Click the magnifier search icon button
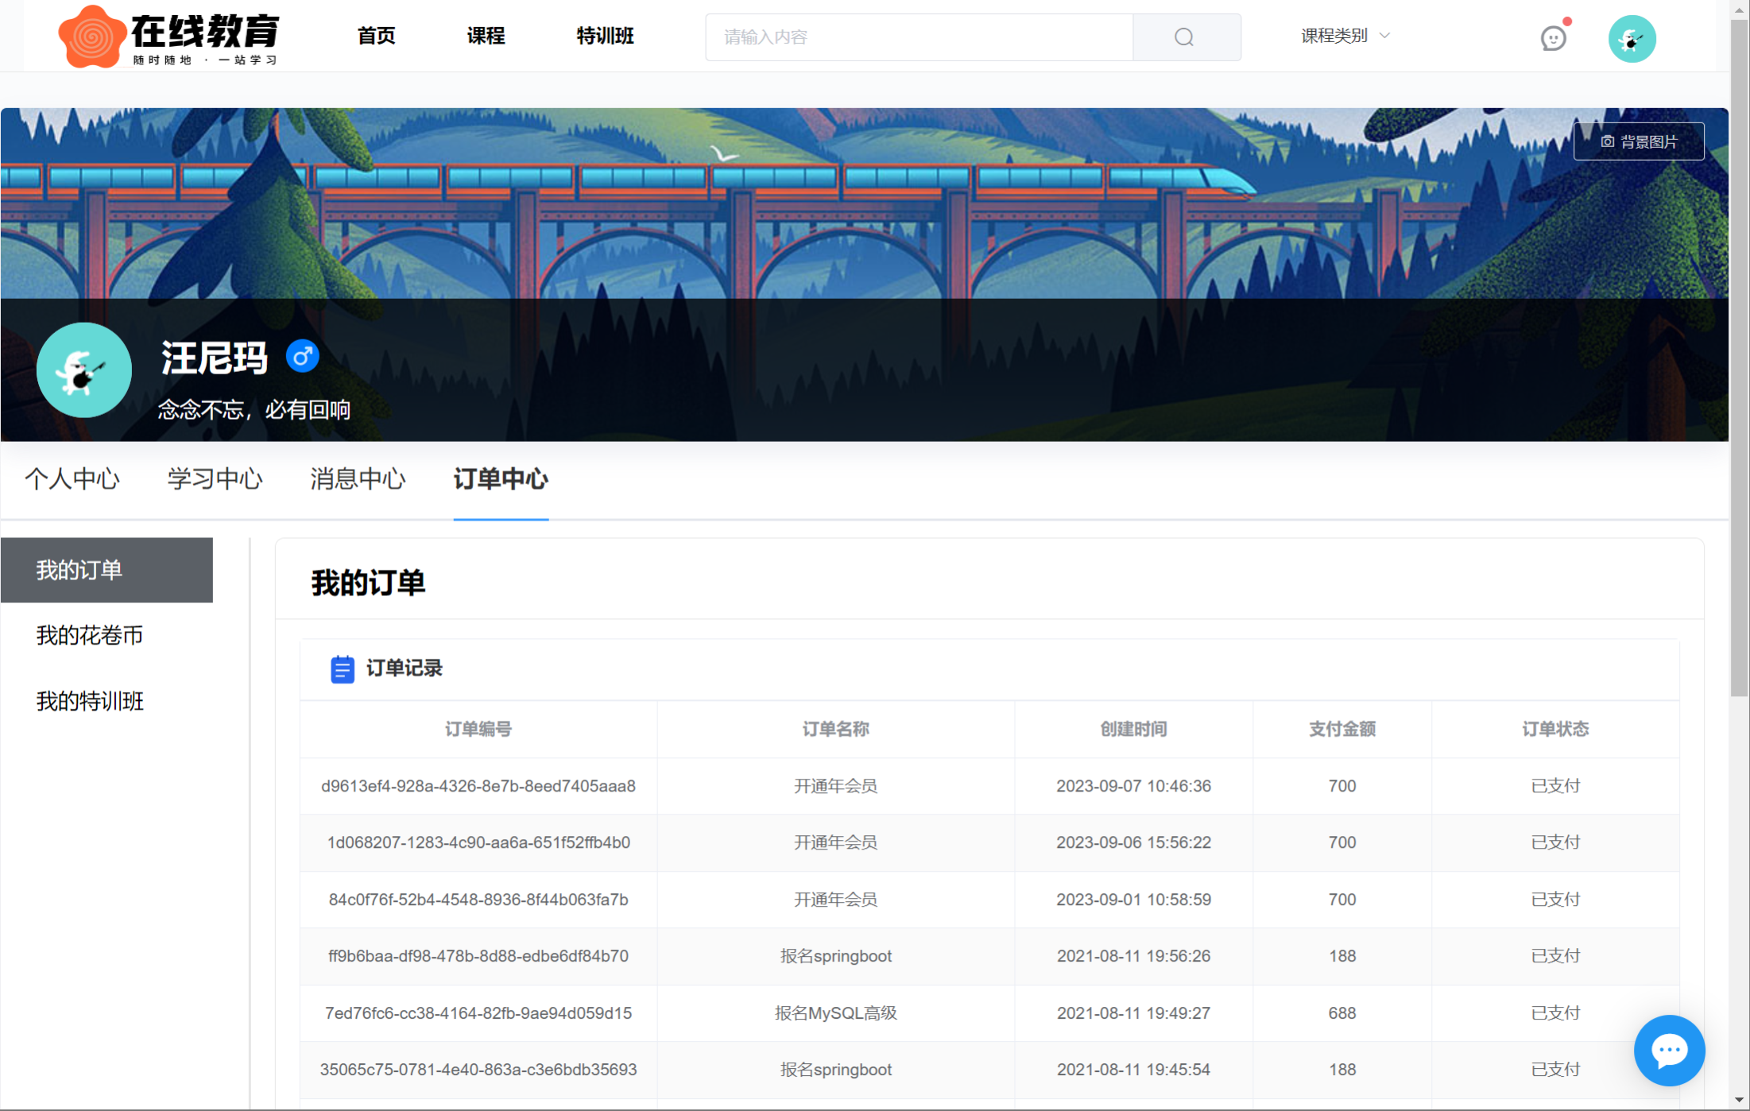The height and width of the screenshot is (1111, 1750). tap(1185, 37)
